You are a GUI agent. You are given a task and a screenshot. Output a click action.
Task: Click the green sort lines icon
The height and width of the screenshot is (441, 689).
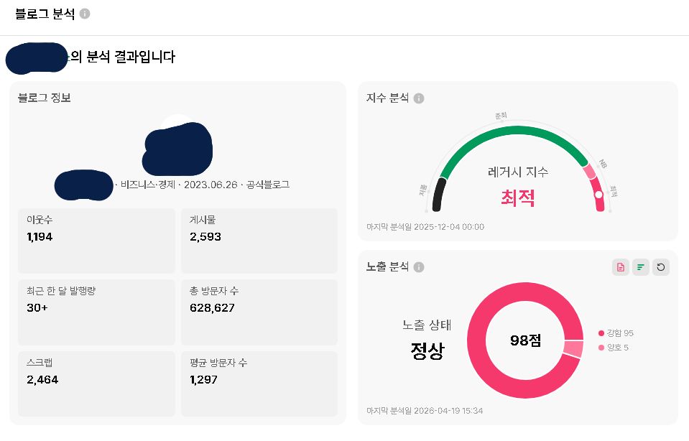click(641, 267)
